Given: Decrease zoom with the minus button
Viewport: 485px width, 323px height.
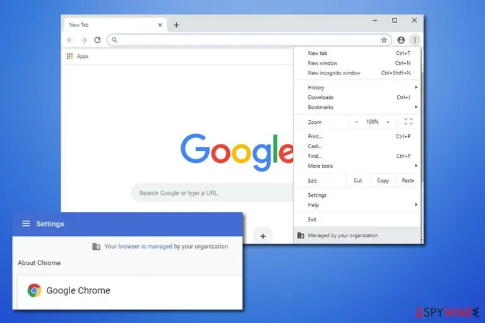Looking at the screenshot, I should click(356, 122).
